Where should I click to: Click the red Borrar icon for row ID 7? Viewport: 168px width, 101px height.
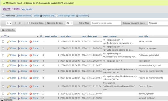[31, 71]
